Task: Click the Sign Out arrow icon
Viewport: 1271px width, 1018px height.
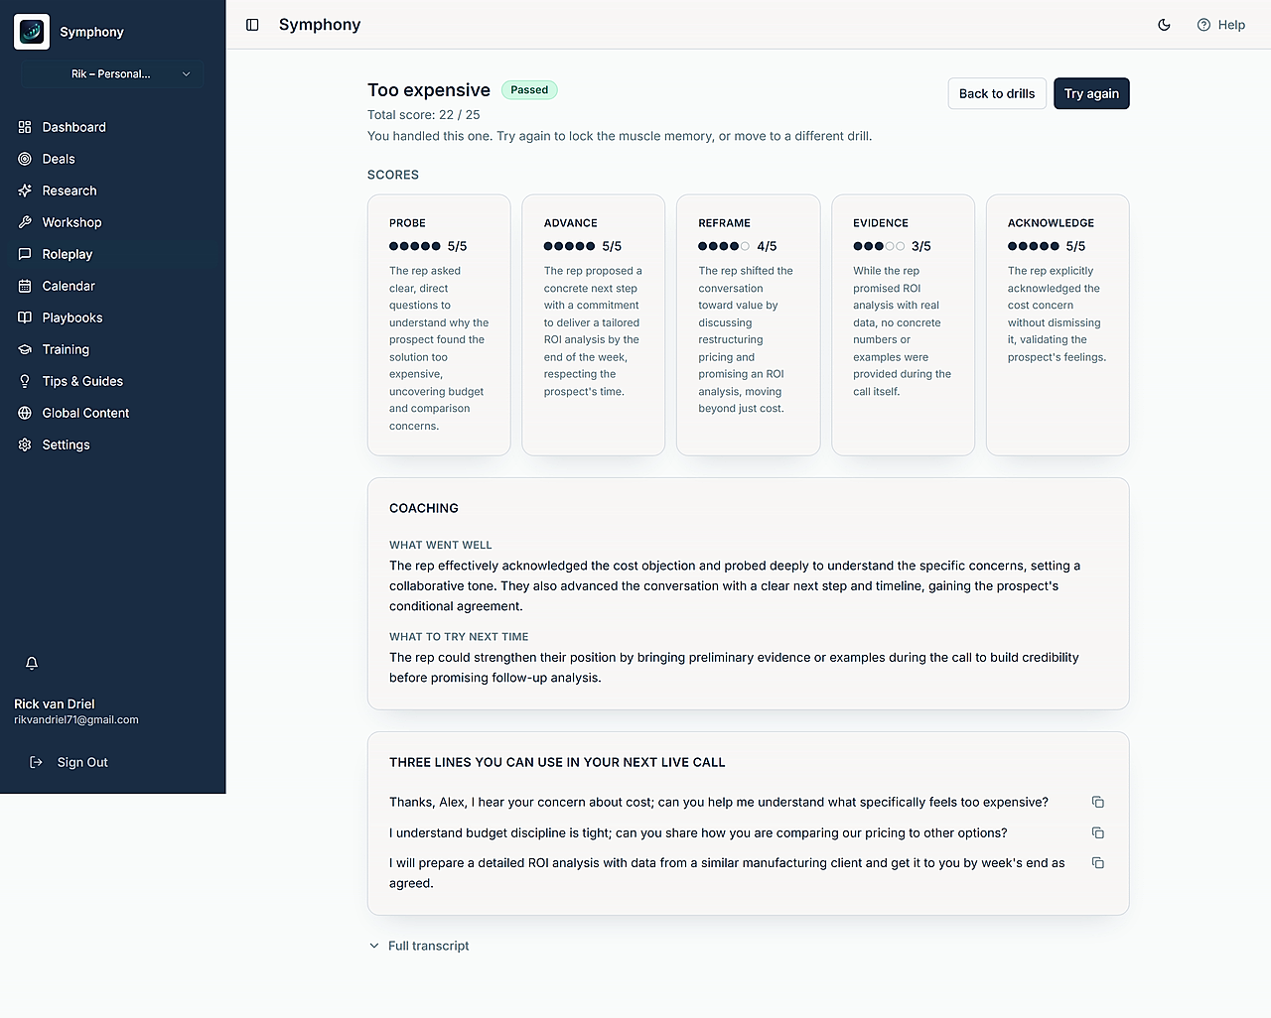Action: click(x=36, y=762)
